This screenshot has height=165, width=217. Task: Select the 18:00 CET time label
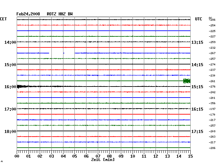tap(10, 131)
